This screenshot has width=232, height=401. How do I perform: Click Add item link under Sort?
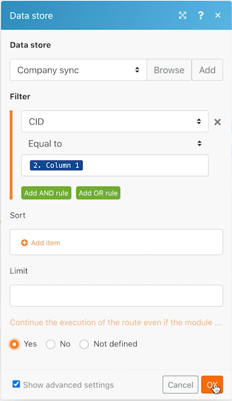click(46, 243)
